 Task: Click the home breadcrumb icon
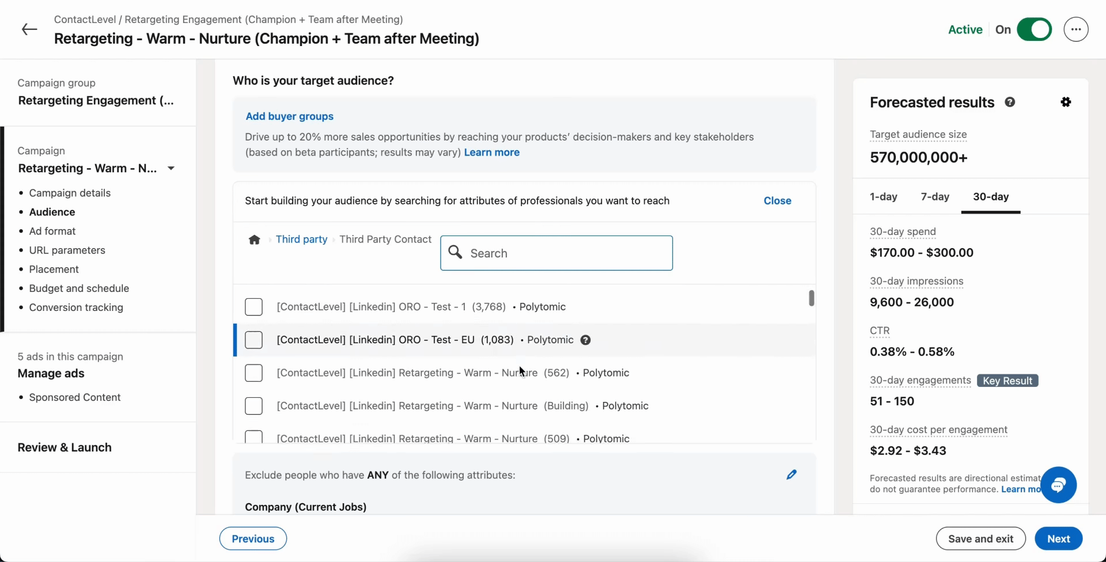pyautogui.click(x=254, y=240)
